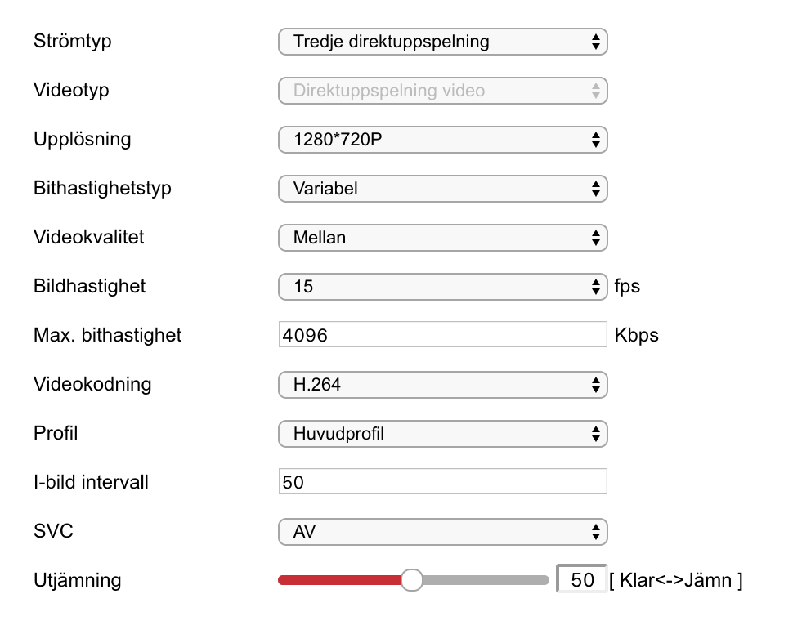Click the Strömtyp label
The height and width of the screenshot is (634, 793).
(x=72, y=41)
